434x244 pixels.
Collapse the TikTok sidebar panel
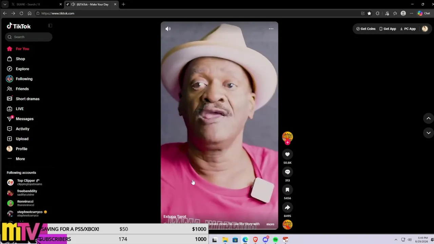(x=50, y=26)
